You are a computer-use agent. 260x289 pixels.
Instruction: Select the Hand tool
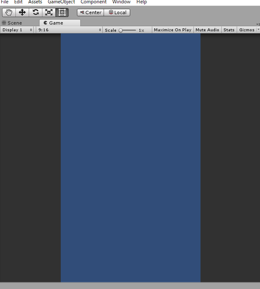pyautogui.click(x=9, y=12)
